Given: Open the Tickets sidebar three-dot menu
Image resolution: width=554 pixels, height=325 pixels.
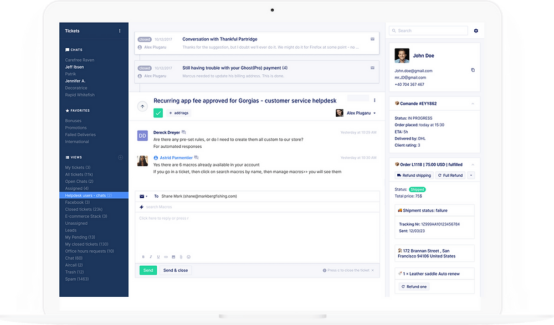Looking at the screenshot, I should coord(120,31).
